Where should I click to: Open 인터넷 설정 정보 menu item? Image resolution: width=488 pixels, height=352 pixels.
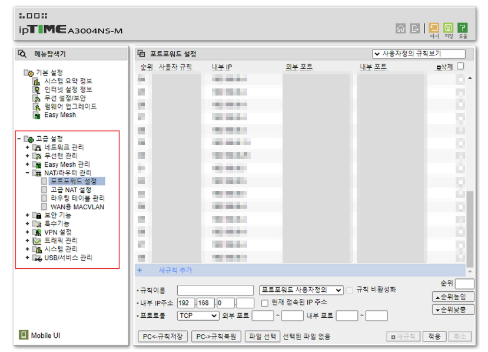pyautogui.click(x=68, y=90)
